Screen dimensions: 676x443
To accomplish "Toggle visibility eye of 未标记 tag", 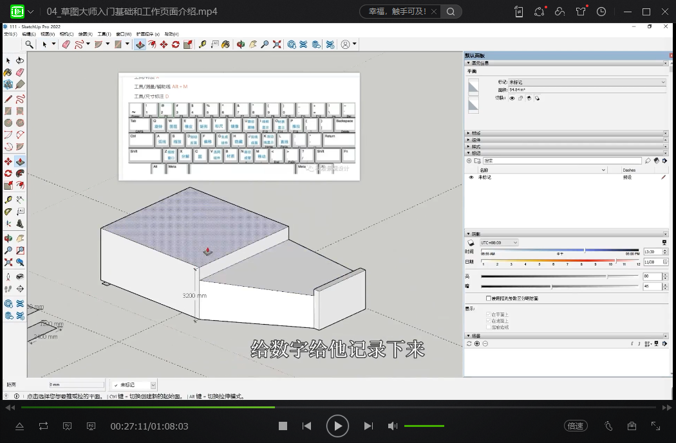I will [471, 177].
